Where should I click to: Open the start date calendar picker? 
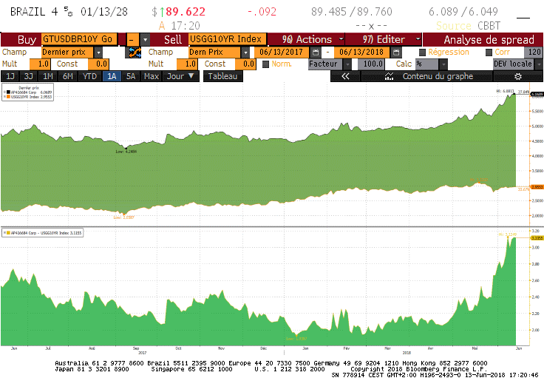pyautogui.click(x=316, y=53)
